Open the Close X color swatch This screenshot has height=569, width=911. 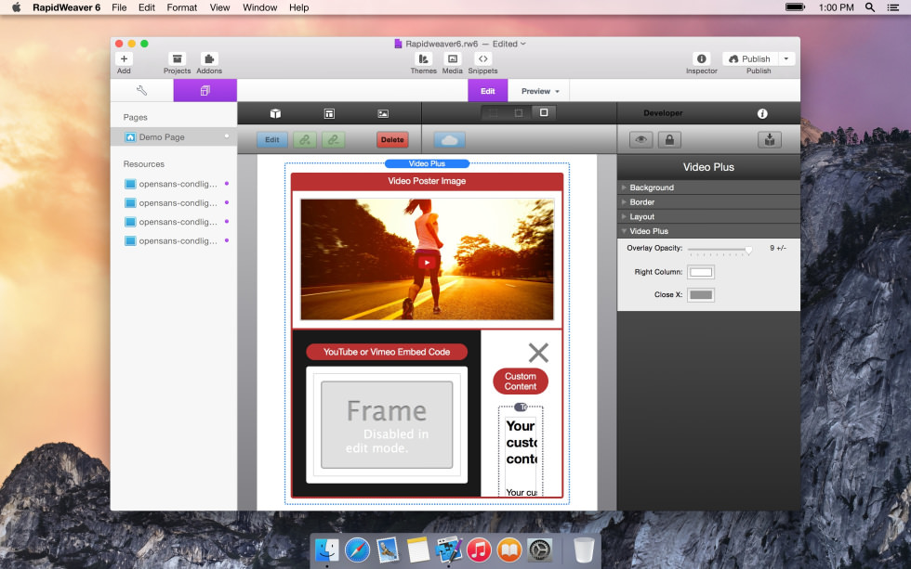pos(701,294)
